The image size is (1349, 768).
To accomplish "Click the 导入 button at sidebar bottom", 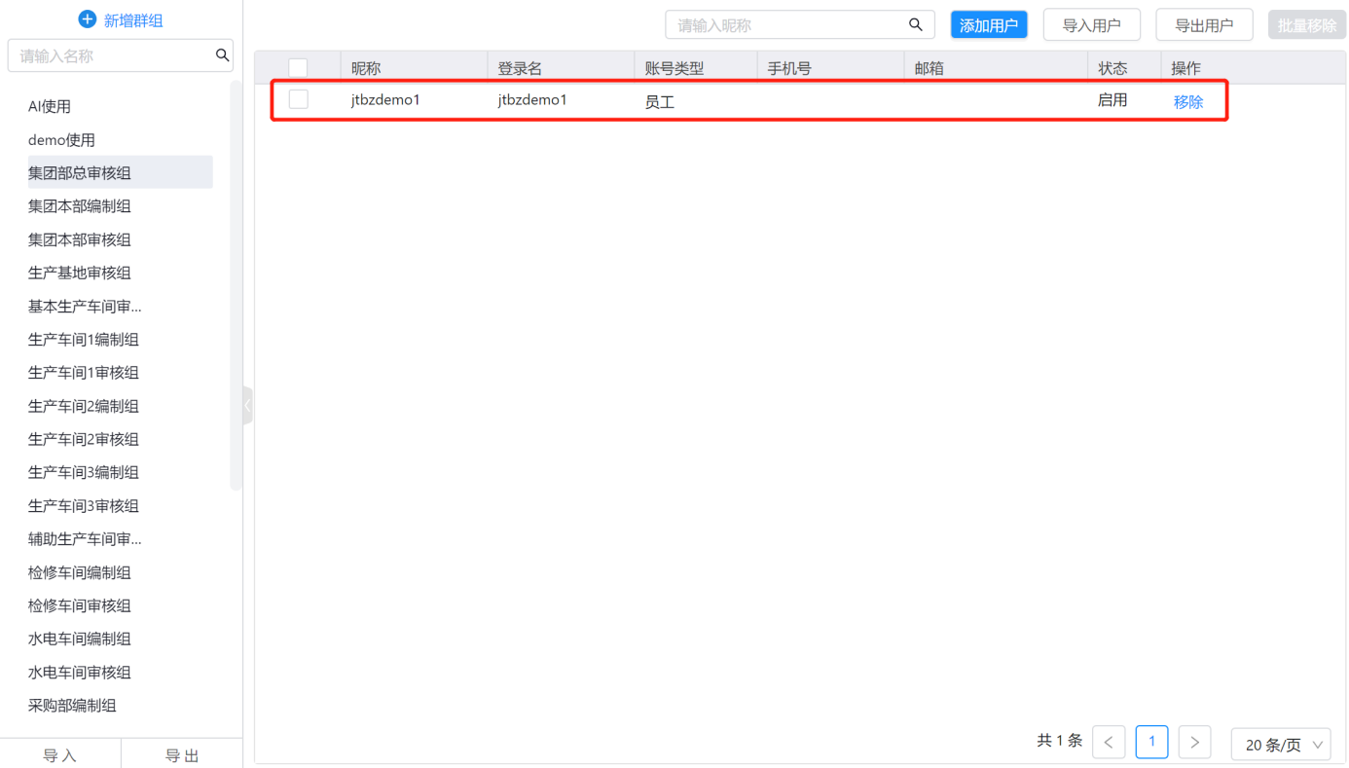I will (x=60, y=755).
